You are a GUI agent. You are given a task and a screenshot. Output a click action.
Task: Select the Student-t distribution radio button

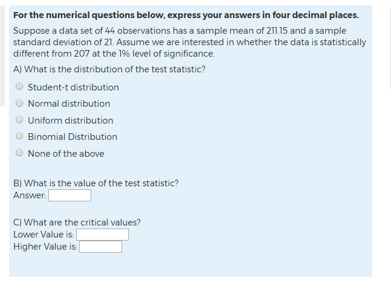[20, 87]
